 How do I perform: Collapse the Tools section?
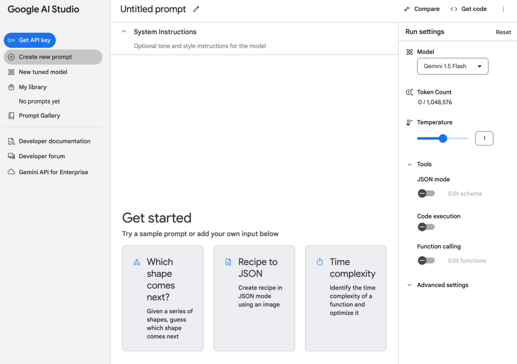[x=409, y=164]
